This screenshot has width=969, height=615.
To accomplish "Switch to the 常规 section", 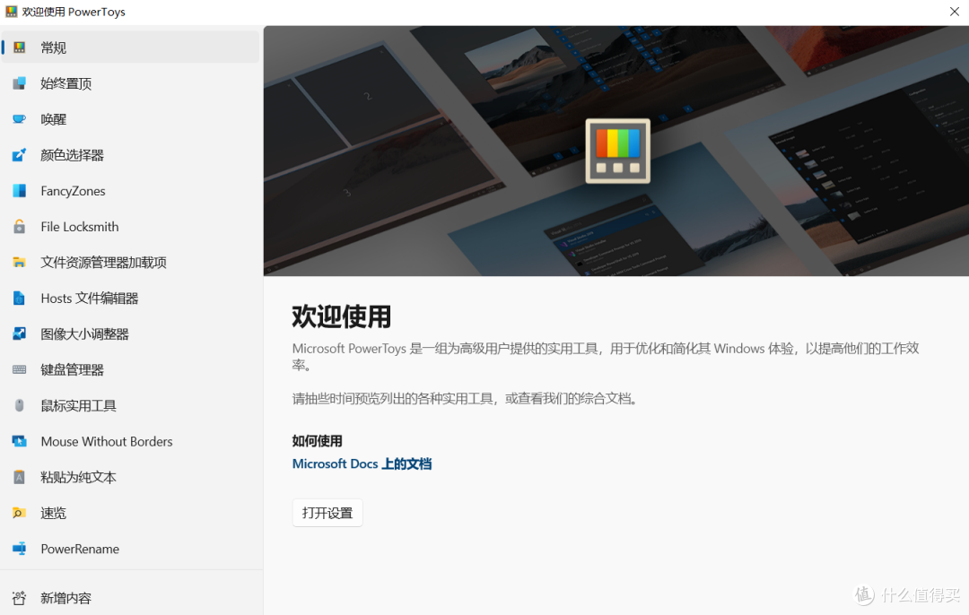I will [x=54, y=47].
